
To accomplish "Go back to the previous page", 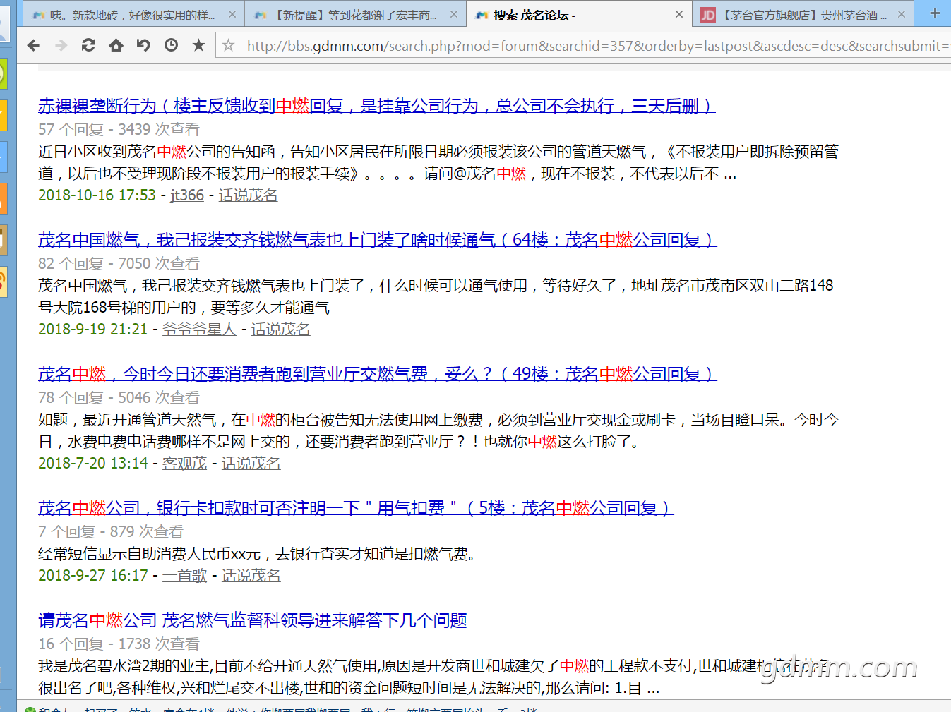I will 33,45.
